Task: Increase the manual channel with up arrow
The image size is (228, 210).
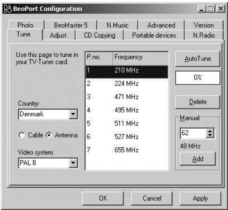Action: [210, 131]
